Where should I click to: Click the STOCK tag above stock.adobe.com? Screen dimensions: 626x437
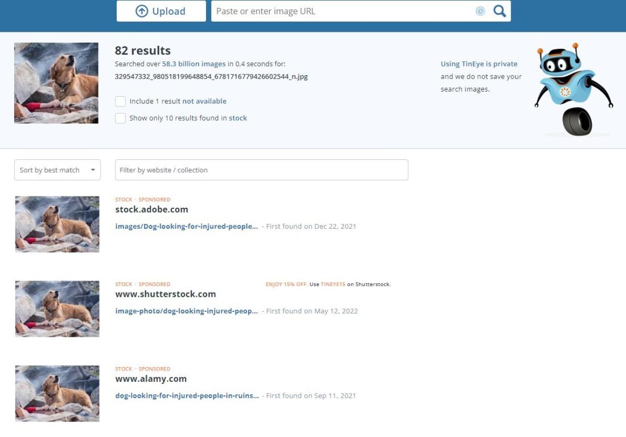coord(123,200)
